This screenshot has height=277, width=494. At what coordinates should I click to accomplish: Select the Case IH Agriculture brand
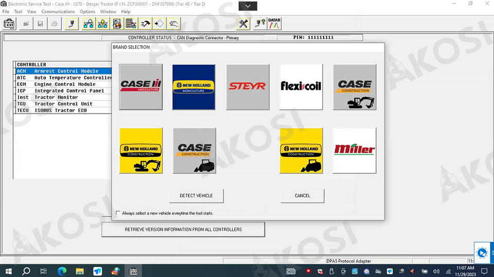click(x=141, y=87)
